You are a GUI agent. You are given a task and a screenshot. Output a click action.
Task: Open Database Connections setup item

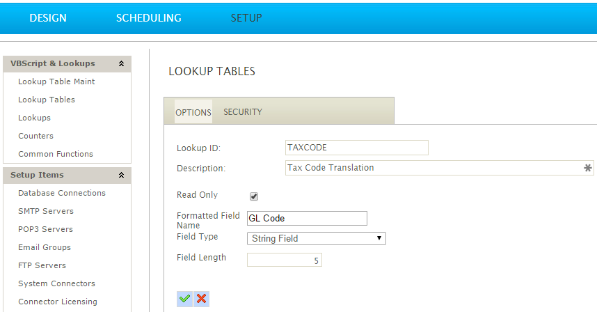(62, 193)
